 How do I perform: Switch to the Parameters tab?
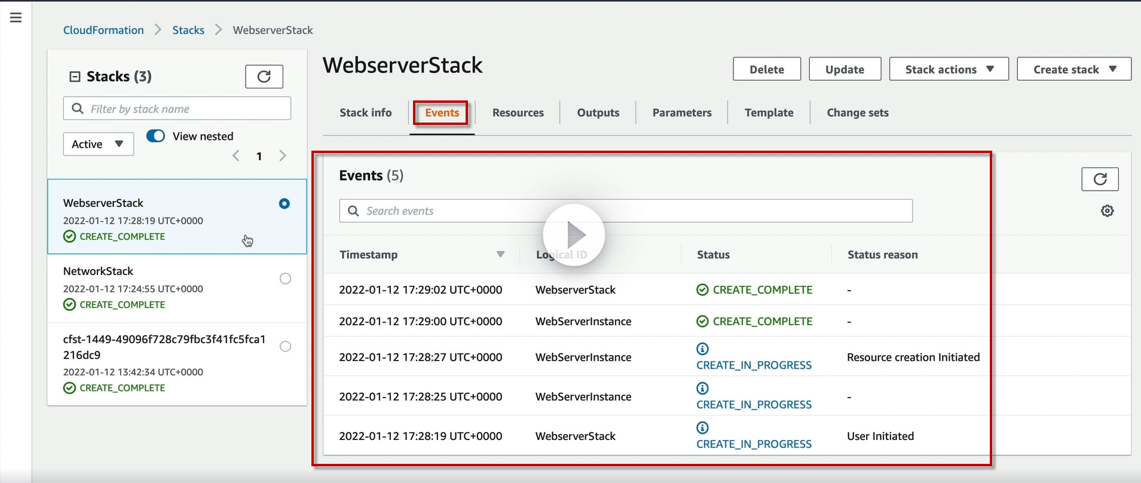[x=682, y=112]
